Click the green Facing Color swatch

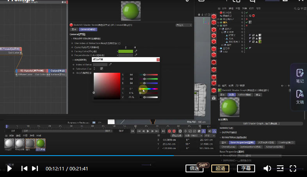click(125, 51)
